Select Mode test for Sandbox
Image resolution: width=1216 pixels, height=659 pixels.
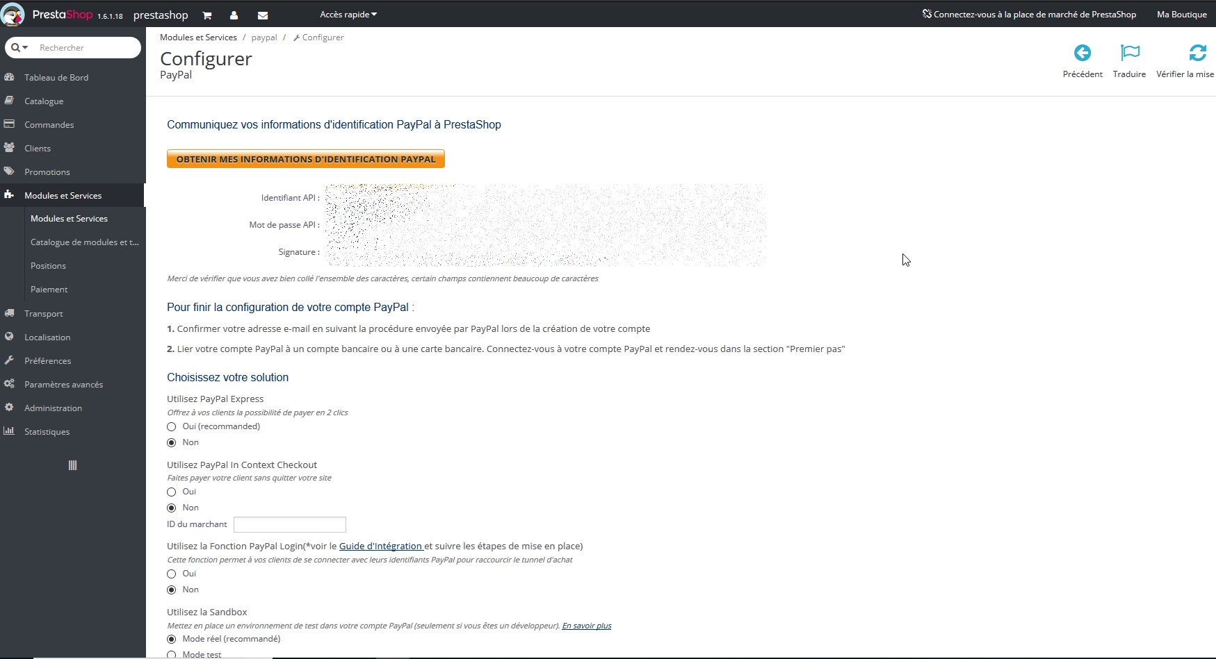click(x=172, y=655)
